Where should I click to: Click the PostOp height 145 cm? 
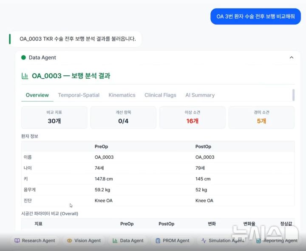coord(203,179)
